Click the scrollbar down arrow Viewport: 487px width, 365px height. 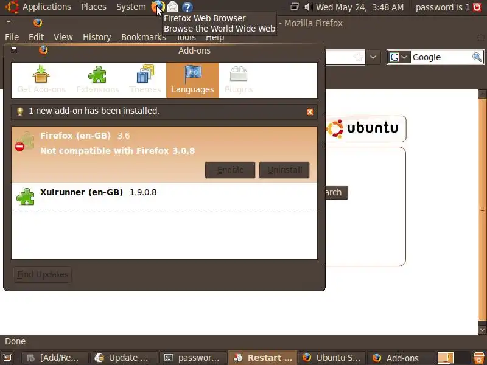[x=482, y=329]
